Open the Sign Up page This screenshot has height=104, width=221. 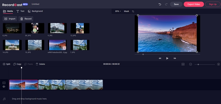point(213,4)
